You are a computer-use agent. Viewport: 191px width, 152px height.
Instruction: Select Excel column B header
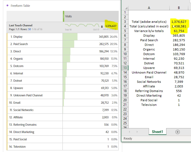(179, 8)
